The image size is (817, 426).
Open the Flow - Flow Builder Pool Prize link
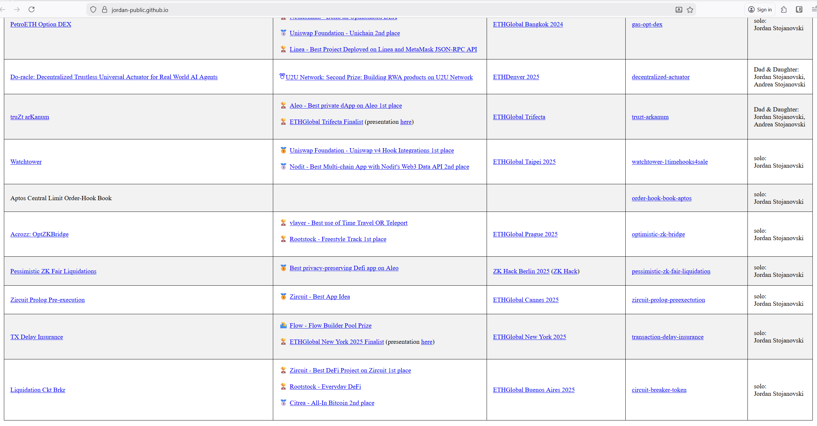pos(330,326)
